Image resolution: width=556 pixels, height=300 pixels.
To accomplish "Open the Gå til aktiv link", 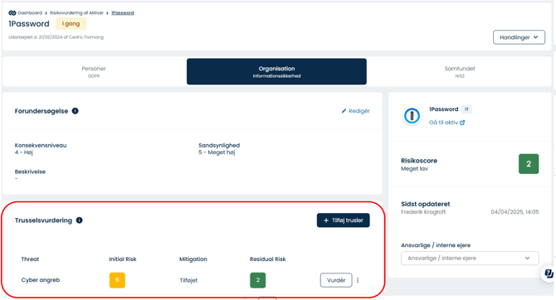I will pos(443,123).
